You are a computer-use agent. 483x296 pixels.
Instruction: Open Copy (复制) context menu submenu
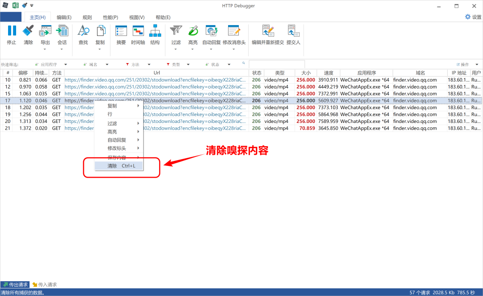pos(119,106)
